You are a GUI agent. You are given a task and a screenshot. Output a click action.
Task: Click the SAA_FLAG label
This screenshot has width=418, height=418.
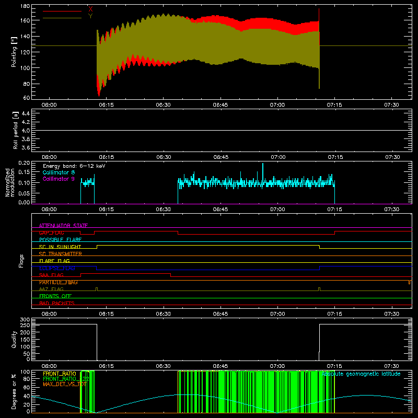(51, 275)
